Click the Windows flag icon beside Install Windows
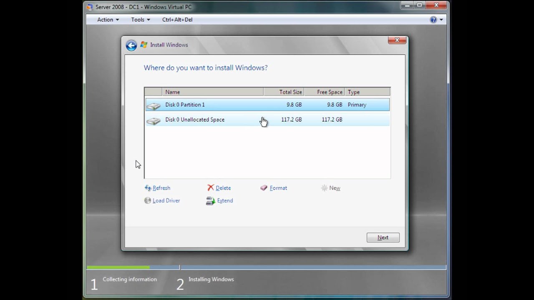534x300 pixels. coord(144,45)
